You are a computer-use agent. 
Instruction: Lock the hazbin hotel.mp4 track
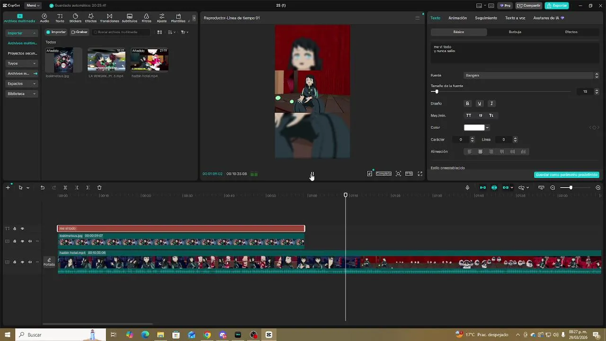point(15,262)
